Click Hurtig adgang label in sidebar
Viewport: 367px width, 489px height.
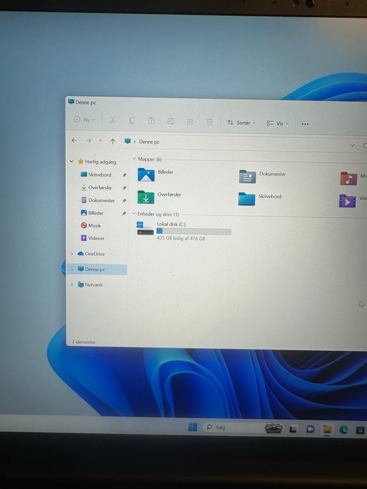tap(101, 162)
